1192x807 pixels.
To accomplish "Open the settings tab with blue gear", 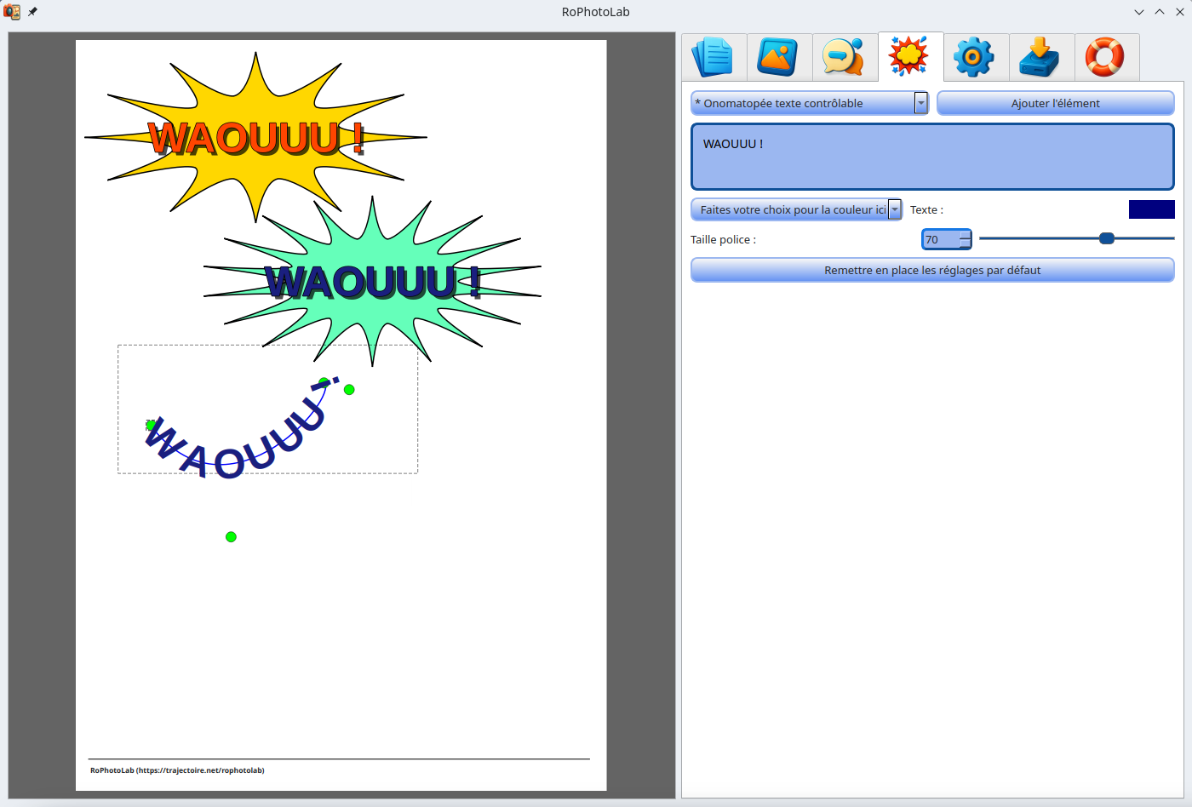I will coord(975,57).
